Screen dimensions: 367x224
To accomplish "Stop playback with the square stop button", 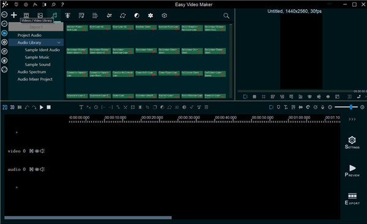I will coord(49,107).
